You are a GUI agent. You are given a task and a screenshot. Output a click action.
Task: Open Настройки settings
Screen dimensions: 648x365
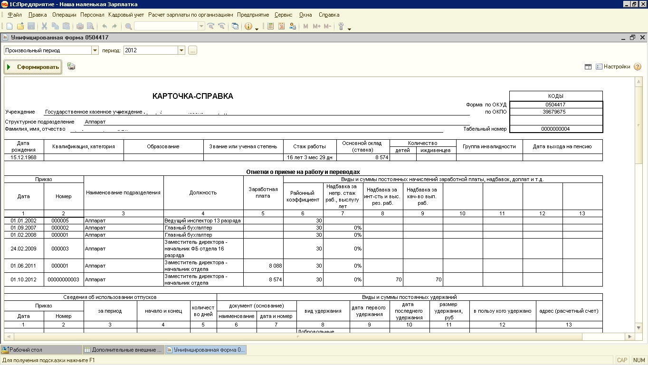(613, 67)
